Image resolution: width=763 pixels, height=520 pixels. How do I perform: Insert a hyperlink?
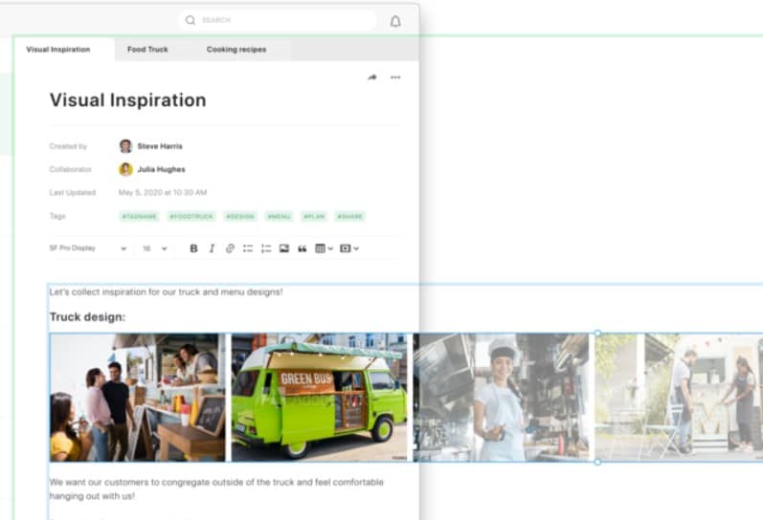point(230,249)
